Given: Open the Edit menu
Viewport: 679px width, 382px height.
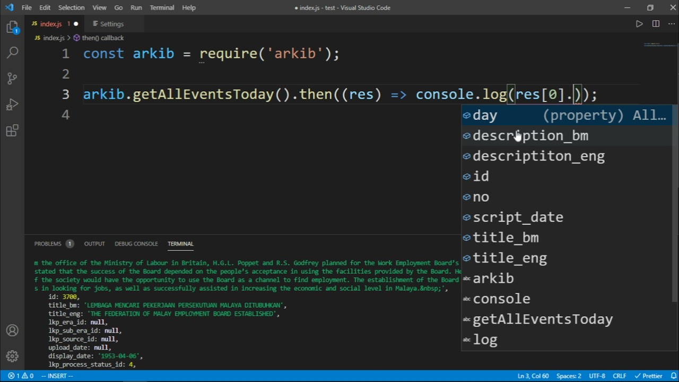Looking at the screenshot, I should 45,7.
